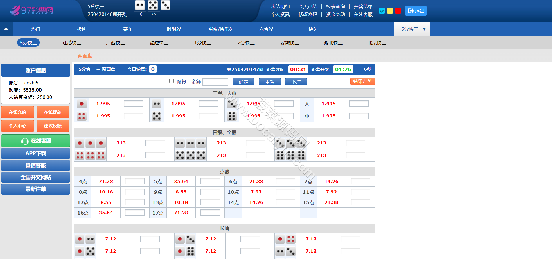Choose the yellow theme color swatch
This screenshot has height=259, width=552.
(390, 11)
